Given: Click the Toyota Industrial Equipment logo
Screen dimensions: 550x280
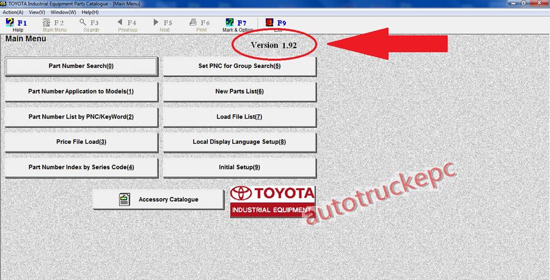Looking at the screenshot, I should (x=273, y=201).
